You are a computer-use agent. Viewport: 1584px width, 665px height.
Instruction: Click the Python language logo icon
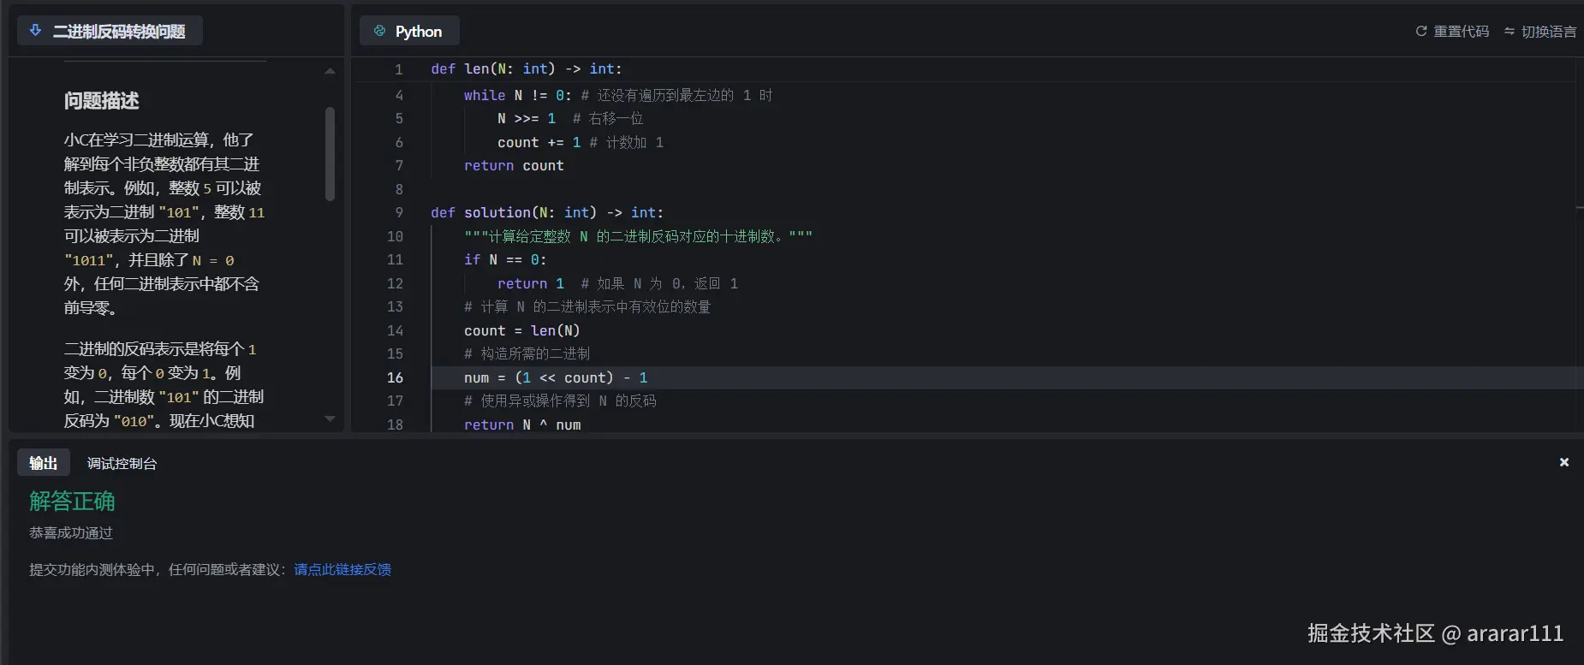click(x=380, y=31)
